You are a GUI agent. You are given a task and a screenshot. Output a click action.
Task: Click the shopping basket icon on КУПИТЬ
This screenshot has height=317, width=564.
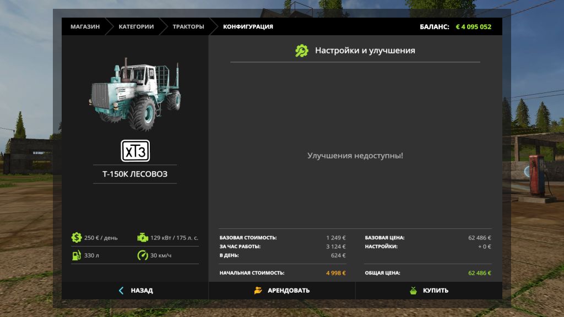point(413,290)
